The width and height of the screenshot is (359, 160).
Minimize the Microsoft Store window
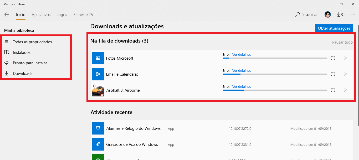click(329, 4)
